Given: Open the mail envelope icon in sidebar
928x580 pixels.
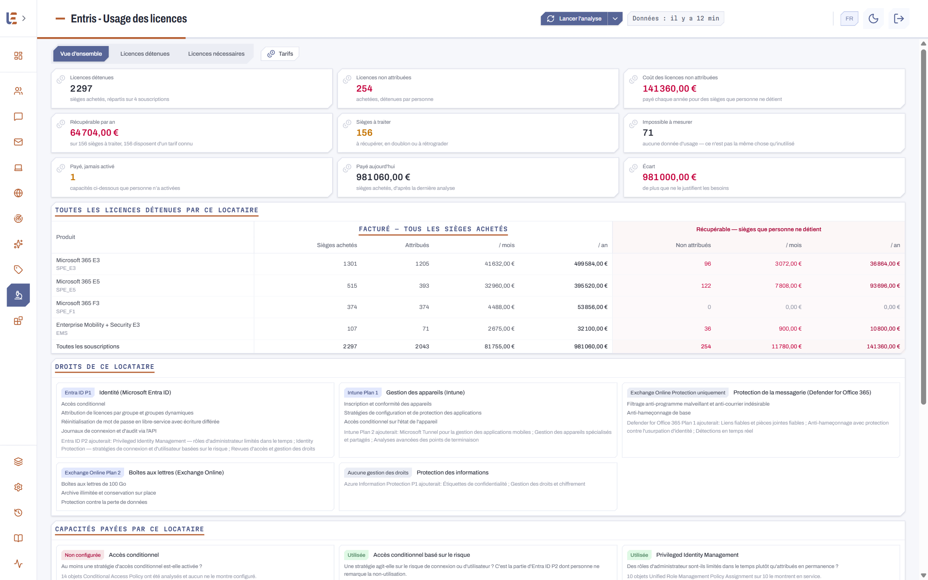Looking at the screenshot, I should (18, 142).
